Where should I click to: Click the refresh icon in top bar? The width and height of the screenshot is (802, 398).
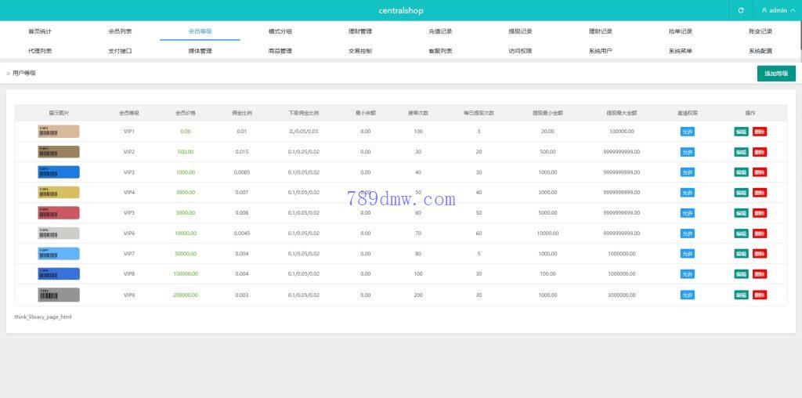[x=741, y=10]
